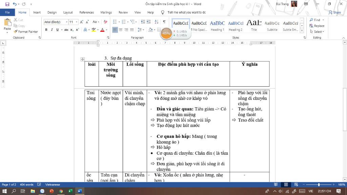The width and height of the screenshot is (347, 195).
Task: Apply red font color
Action: pos(102,30)
